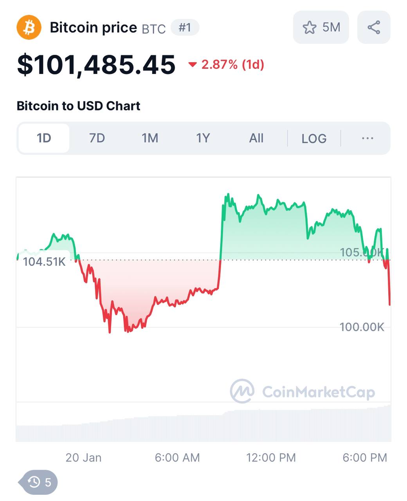
Task: Select the 1Y chart range tab
Action: [x=203, y=139]
